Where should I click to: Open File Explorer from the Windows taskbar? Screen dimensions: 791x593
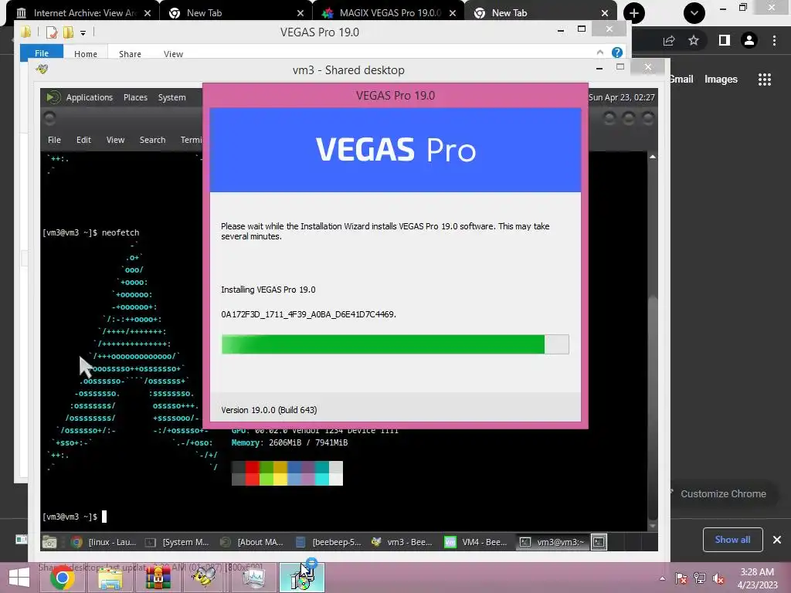[x=110, y=578]
